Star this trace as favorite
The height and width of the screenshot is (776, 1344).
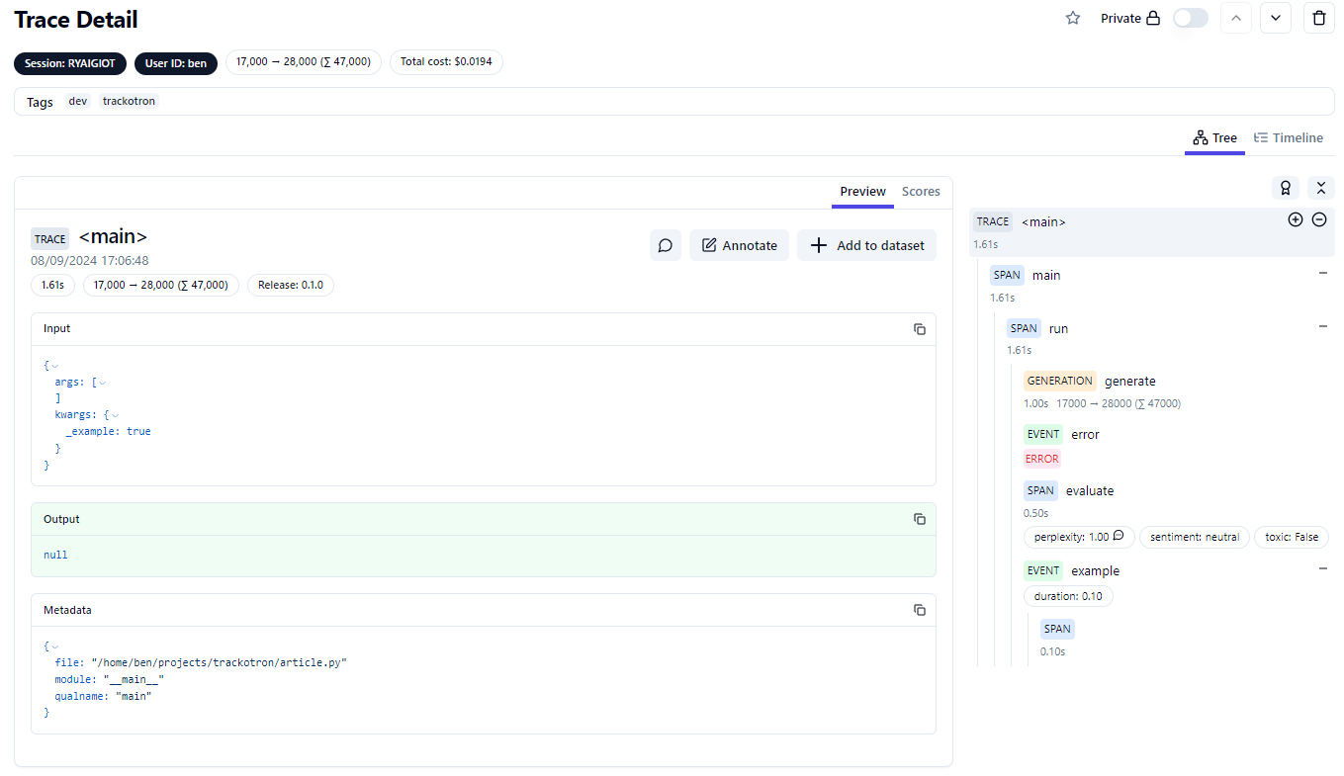click(1073, 18)
